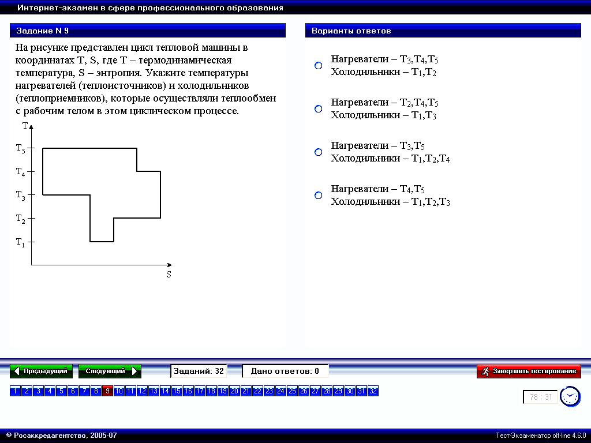
Task: Click the Варианты ответов header
Action: [x=443, y=31]
